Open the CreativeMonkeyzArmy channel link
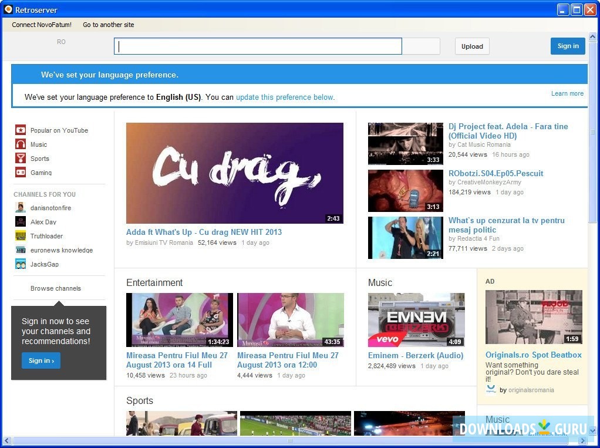This screenshot has height=448, width=600. coord(490,182)
